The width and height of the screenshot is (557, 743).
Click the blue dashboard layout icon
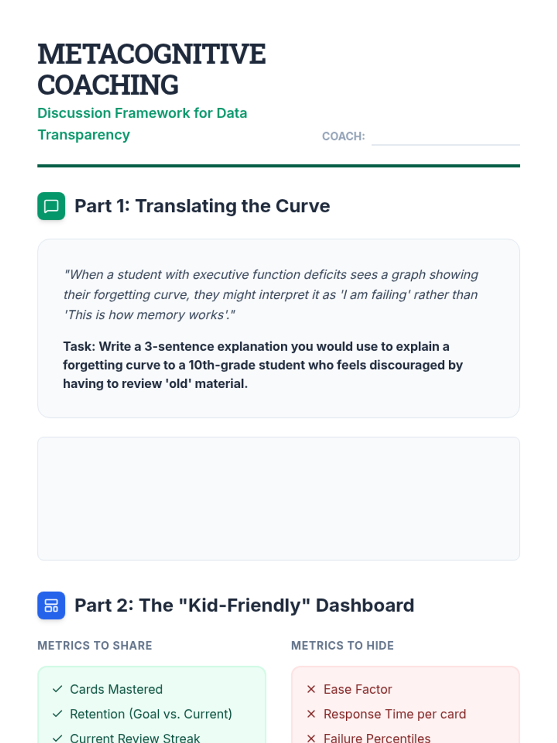[x=51, y=605]
